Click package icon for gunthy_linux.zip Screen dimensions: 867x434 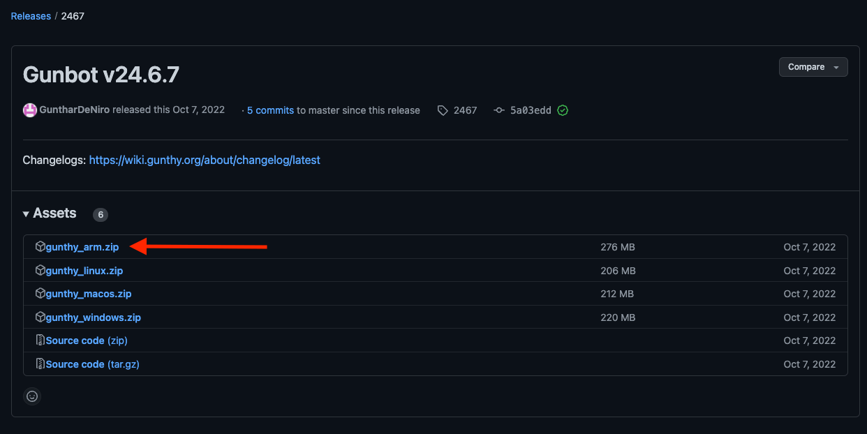click(x=40, y=270)
